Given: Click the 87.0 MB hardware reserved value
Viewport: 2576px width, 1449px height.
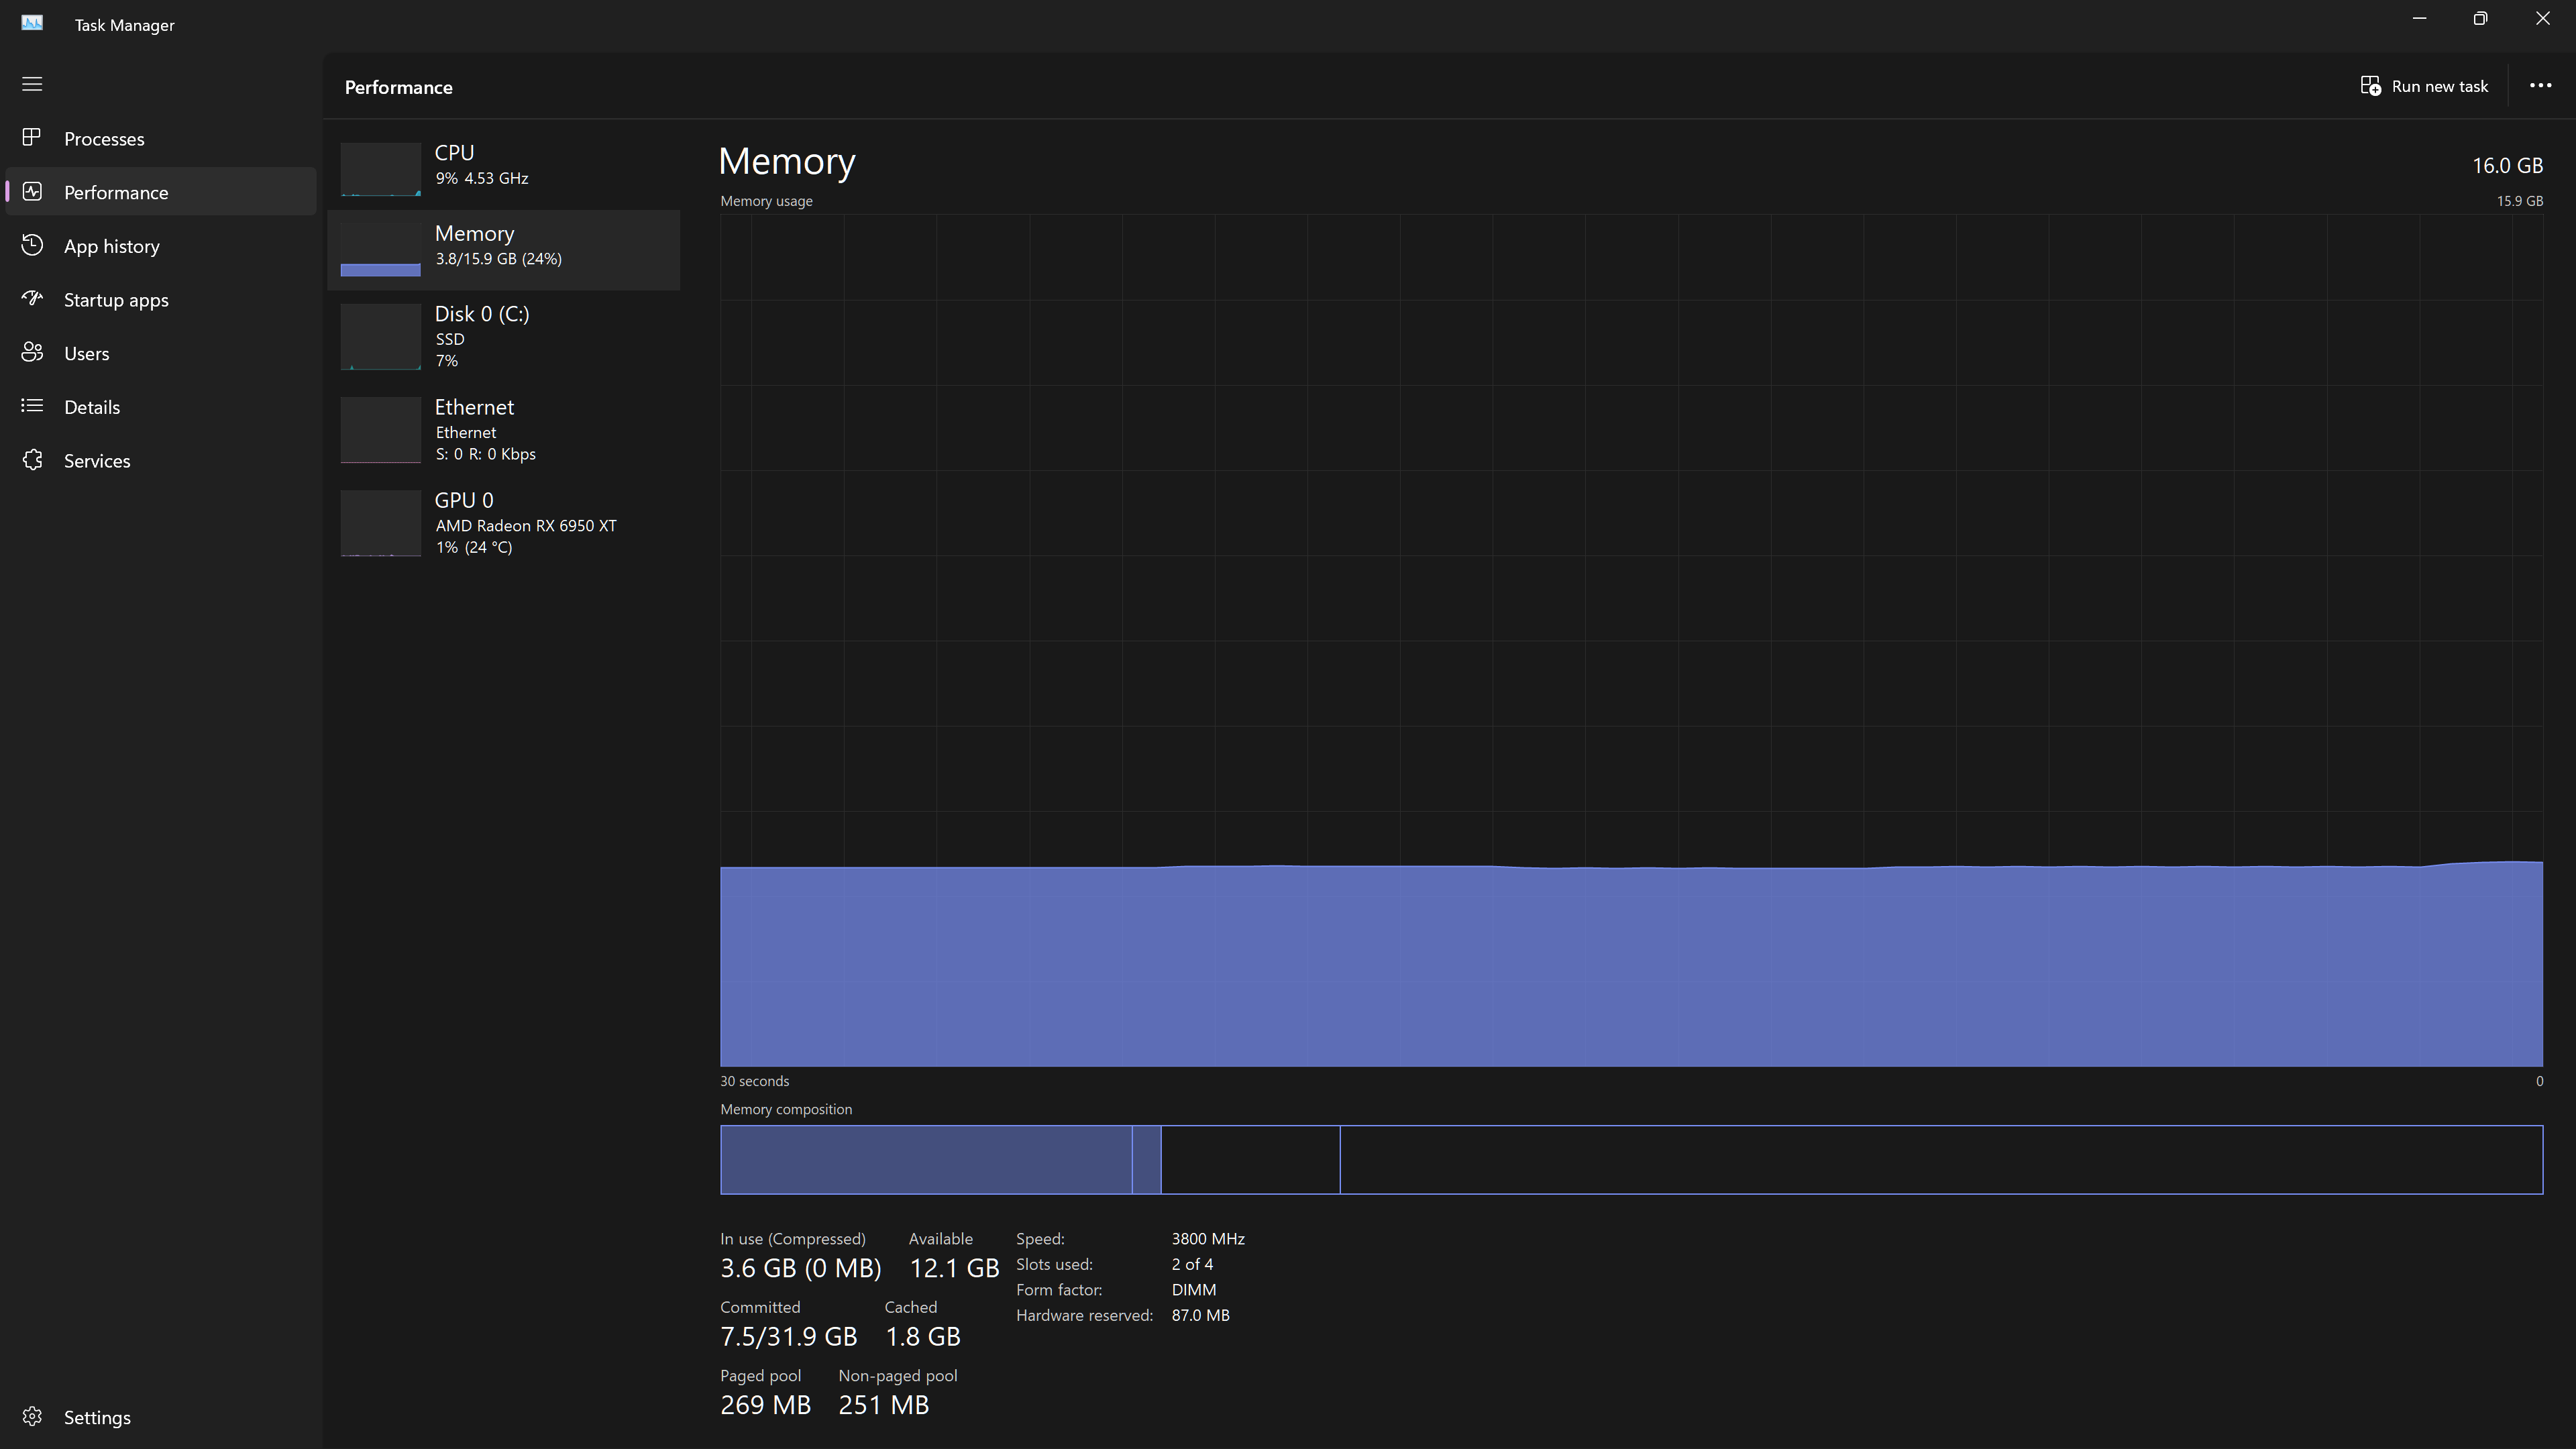Looking at the screenshot, I should coord(1200,1316).
